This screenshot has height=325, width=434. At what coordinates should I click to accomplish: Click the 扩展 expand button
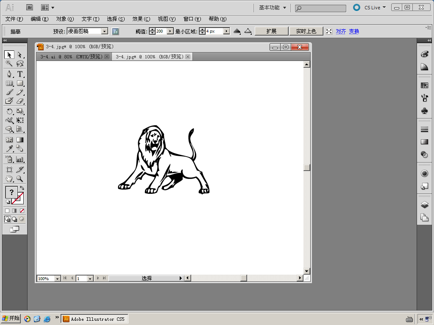[271, 31]
